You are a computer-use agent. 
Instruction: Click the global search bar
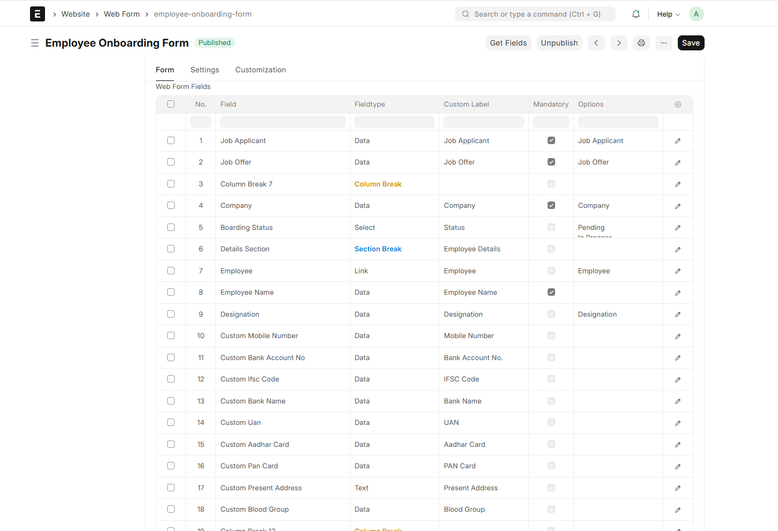535,14
